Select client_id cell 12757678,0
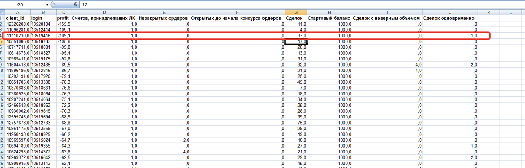Image resolution: width=525 pixels, height=168 pixels. click(x=17, y=122)
